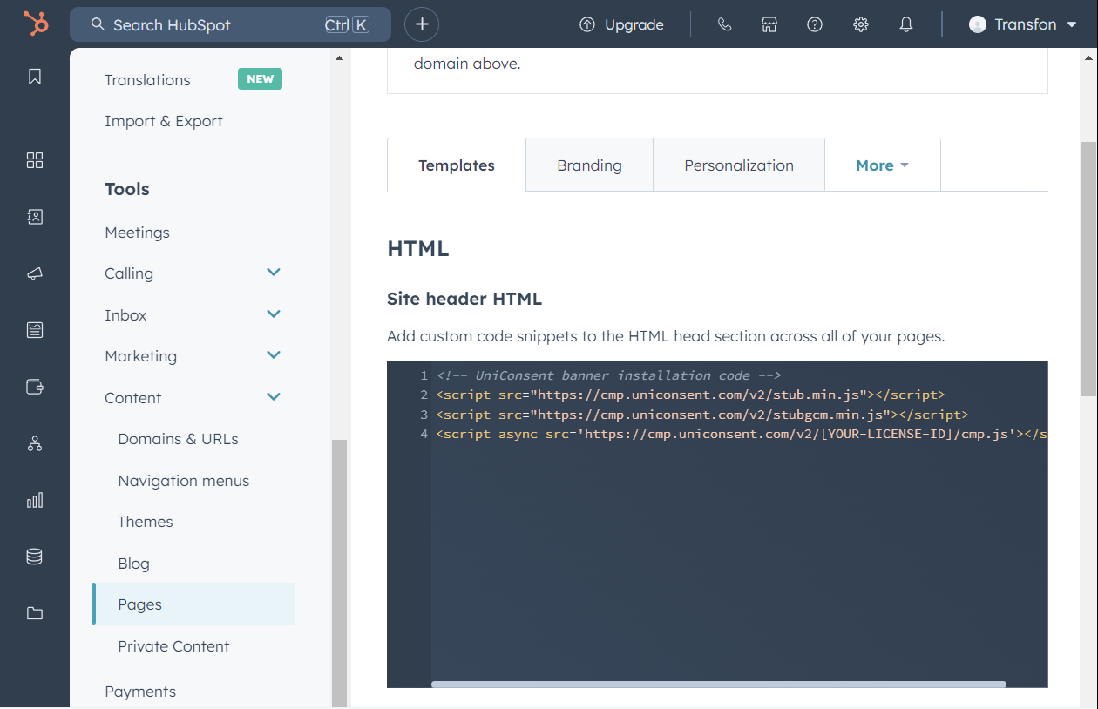Switch to the Branding tab
Image resolution: width=1098 pixels, height=709 pixels.
point(590,165)
